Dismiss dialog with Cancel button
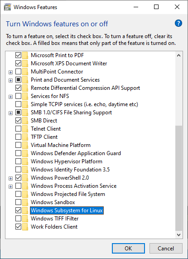188x259 pixels. pos(166,249)
